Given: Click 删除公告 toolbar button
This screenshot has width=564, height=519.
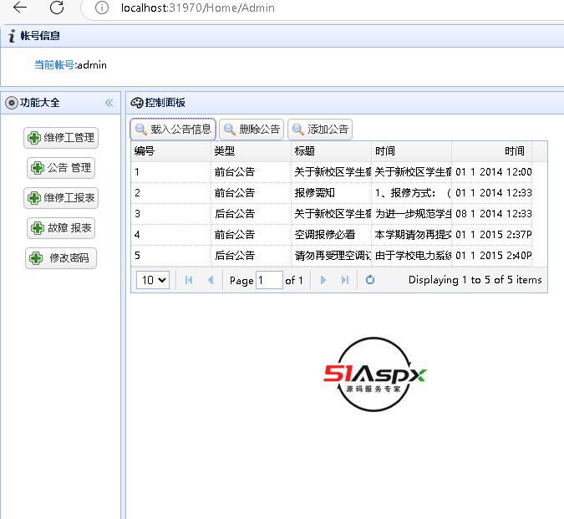Looking at the screenshot, I should point(252,129).
